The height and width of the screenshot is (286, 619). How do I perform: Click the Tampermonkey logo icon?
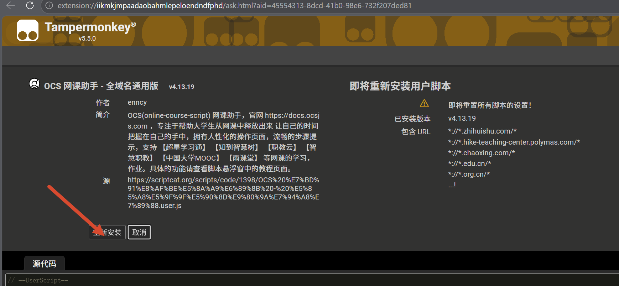27,31
